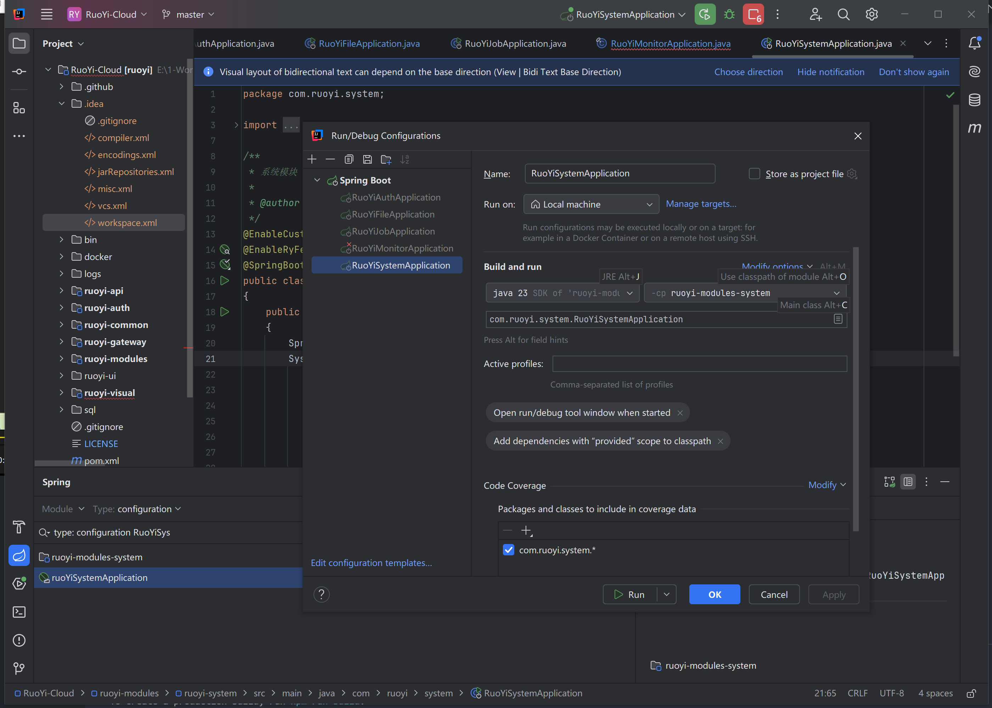The width and height of the screenshot is (992, 708).
Task: Open the Terminal tool window
Action: [x=19, y=612]
